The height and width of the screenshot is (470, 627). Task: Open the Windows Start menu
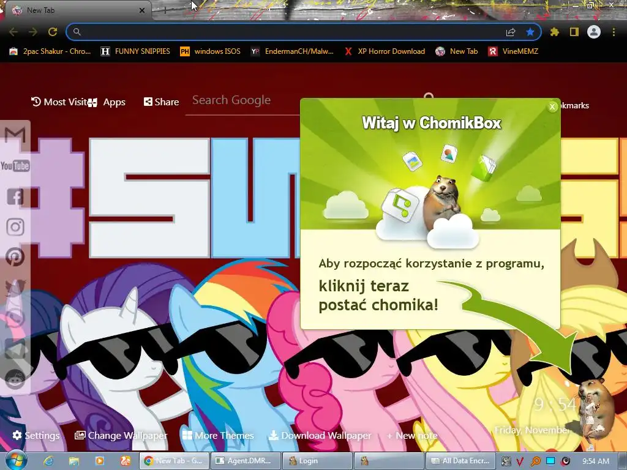pyautogui.click(x=16, y=460)
